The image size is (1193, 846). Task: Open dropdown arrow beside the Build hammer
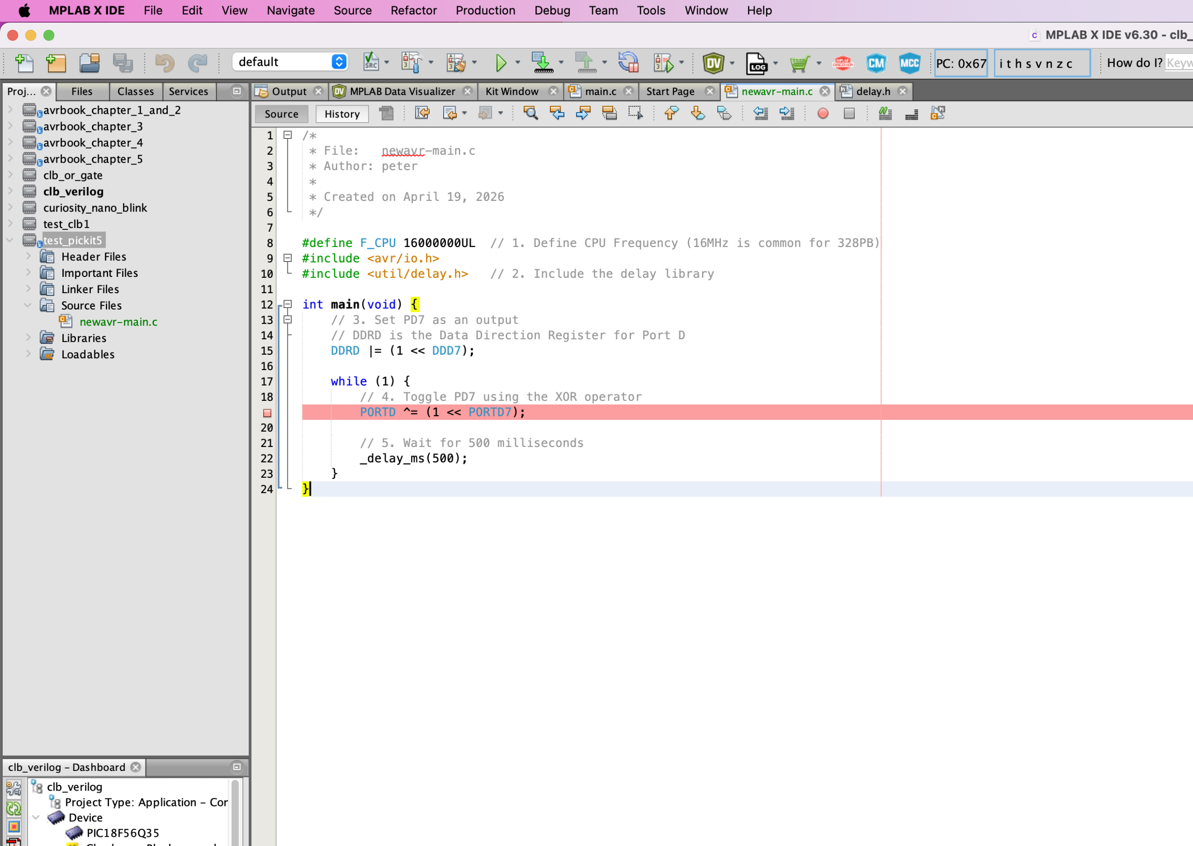pyautogui.click(x=431, y=62)
